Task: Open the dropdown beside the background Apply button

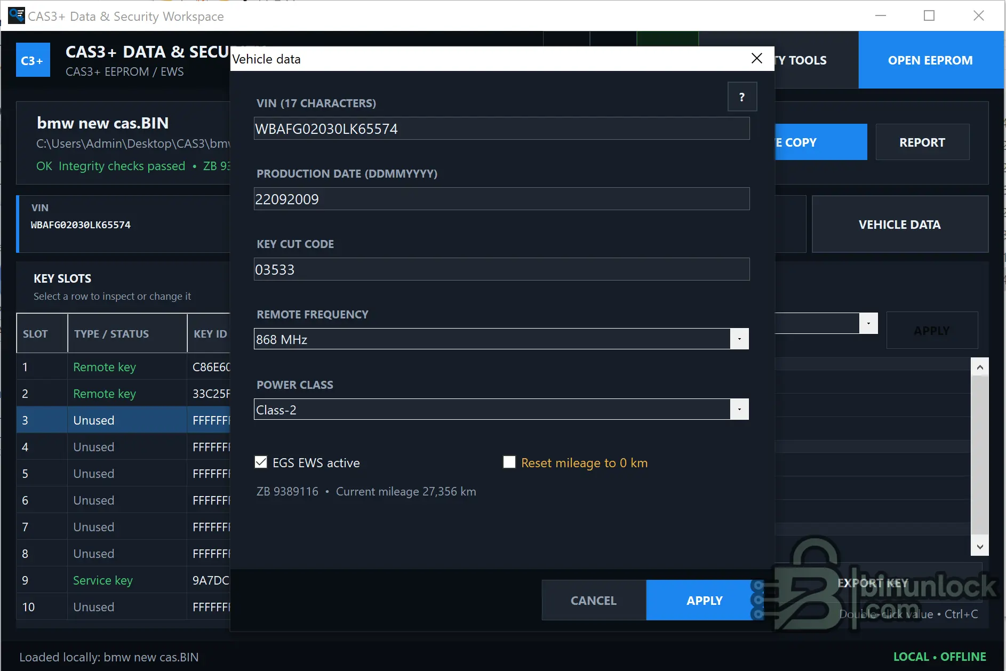Action: click(x=868, y=323)
